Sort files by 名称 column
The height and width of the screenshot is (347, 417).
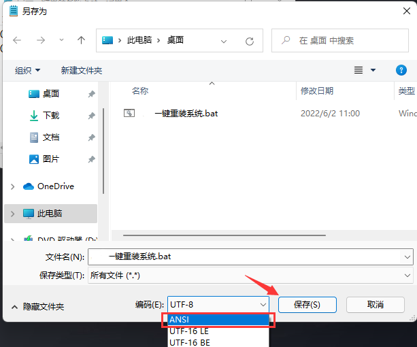tap(140, 91)
